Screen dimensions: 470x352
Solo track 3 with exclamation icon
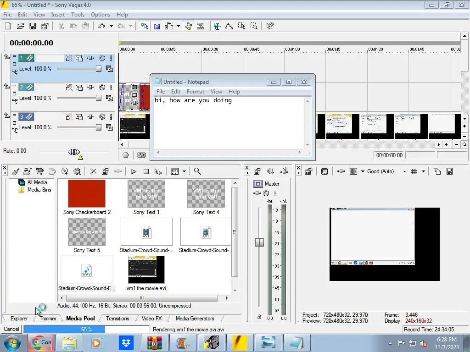111,117
